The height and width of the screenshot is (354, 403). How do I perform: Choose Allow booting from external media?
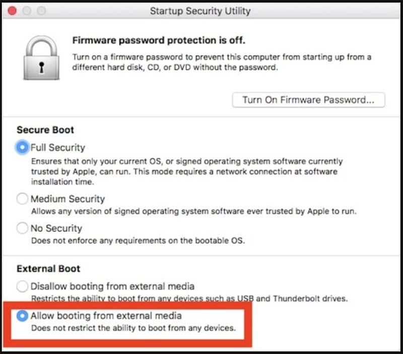point(22,316)
